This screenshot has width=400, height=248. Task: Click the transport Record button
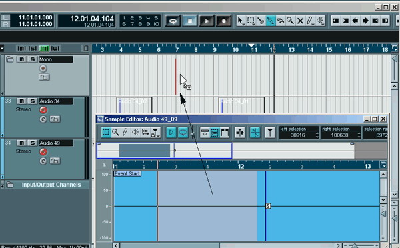pyautogui.click(x=223, y=21)
